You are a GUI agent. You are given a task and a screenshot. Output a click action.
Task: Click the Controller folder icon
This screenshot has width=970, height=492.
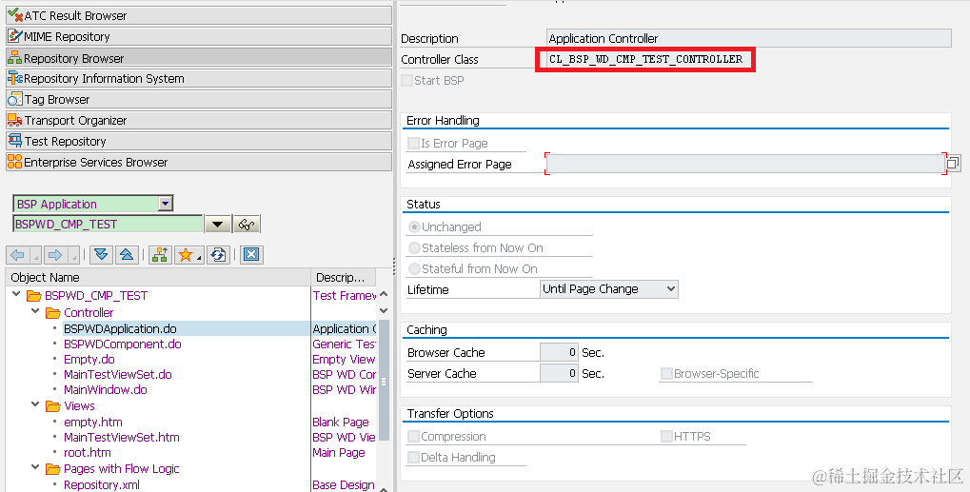53,313
